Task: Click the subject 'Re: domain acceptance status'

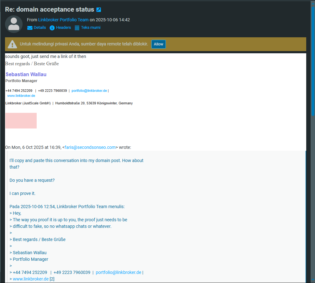Action: click(x=50, y=9)
